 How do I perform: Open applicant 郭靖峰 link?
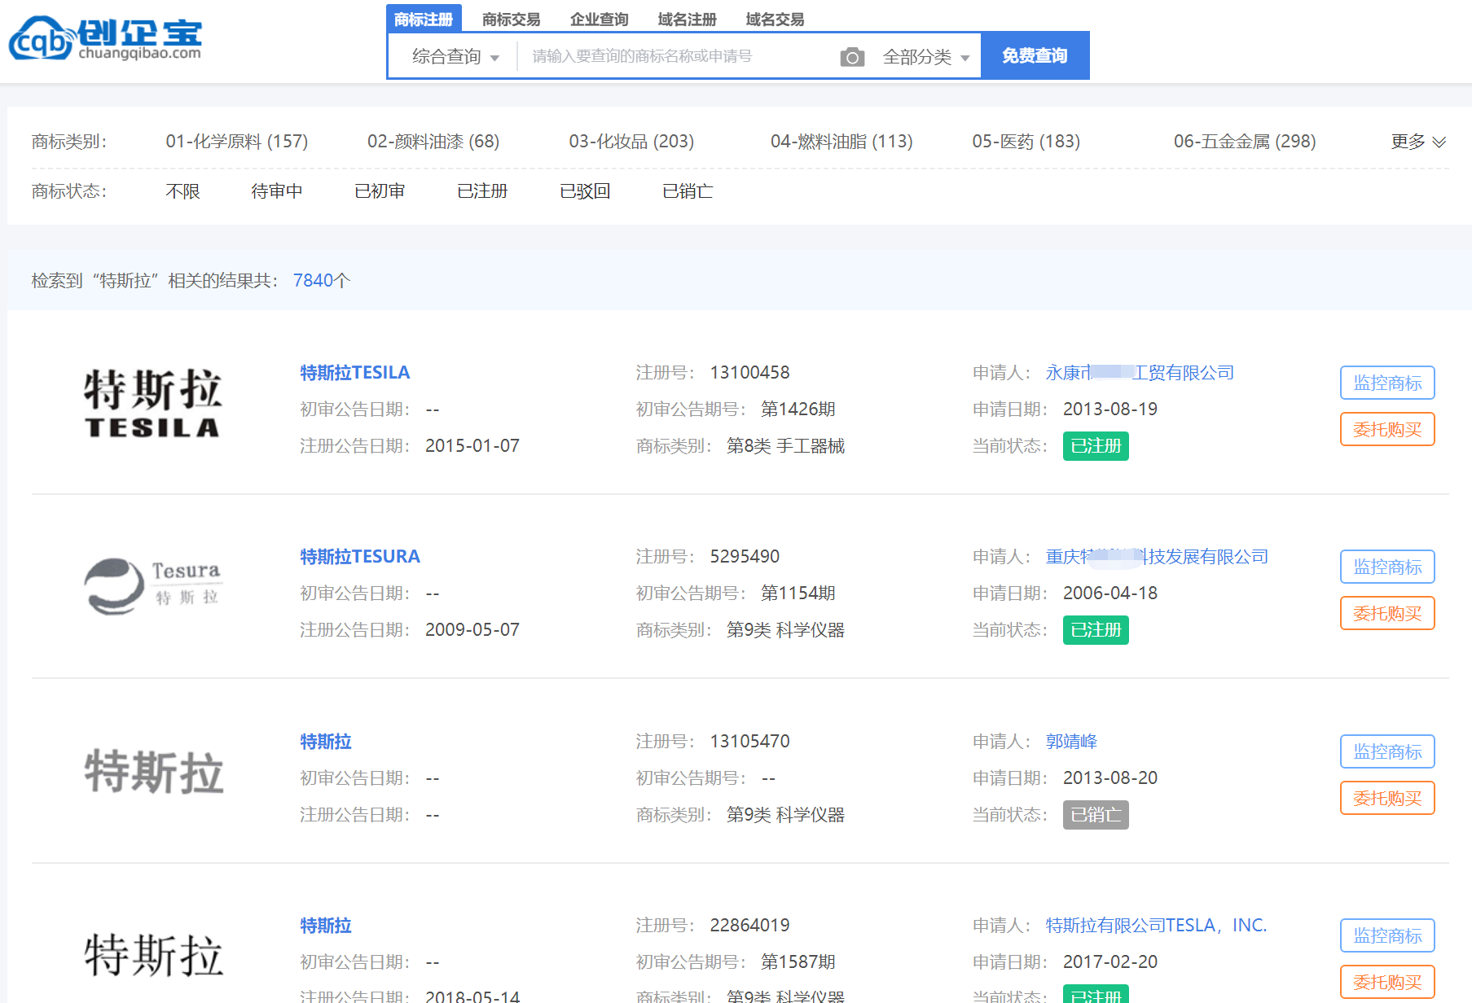point(1071,742)
